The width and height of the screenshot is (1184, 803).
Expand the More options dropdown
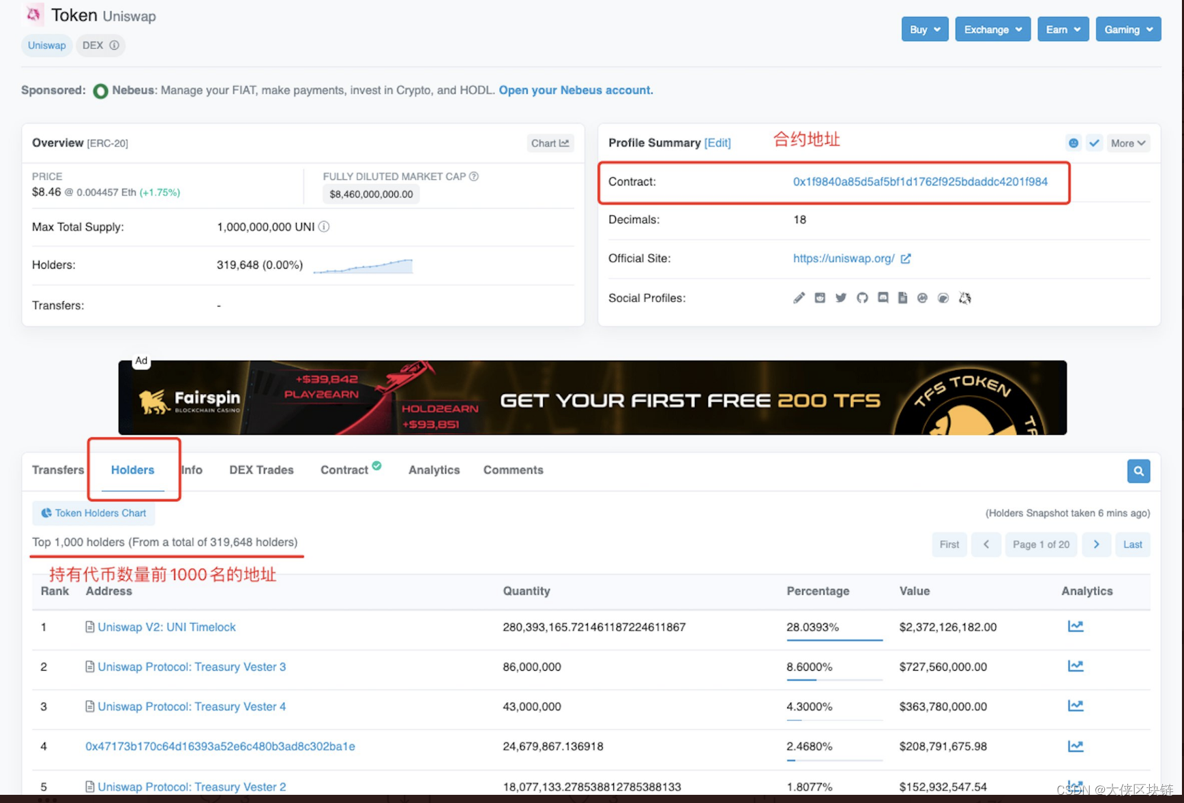click(1127, 142)
